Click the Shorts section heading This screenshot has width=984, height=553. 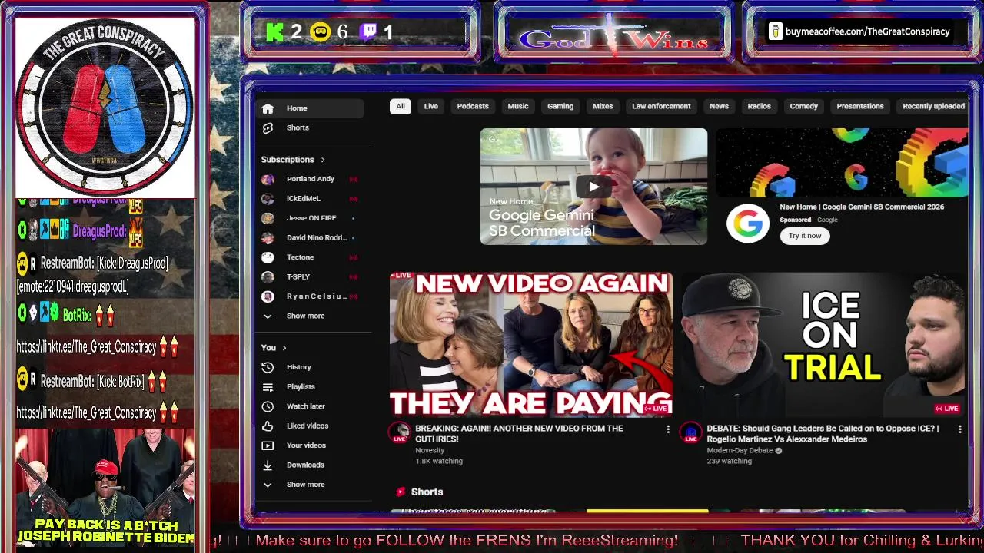coord(427,492)
